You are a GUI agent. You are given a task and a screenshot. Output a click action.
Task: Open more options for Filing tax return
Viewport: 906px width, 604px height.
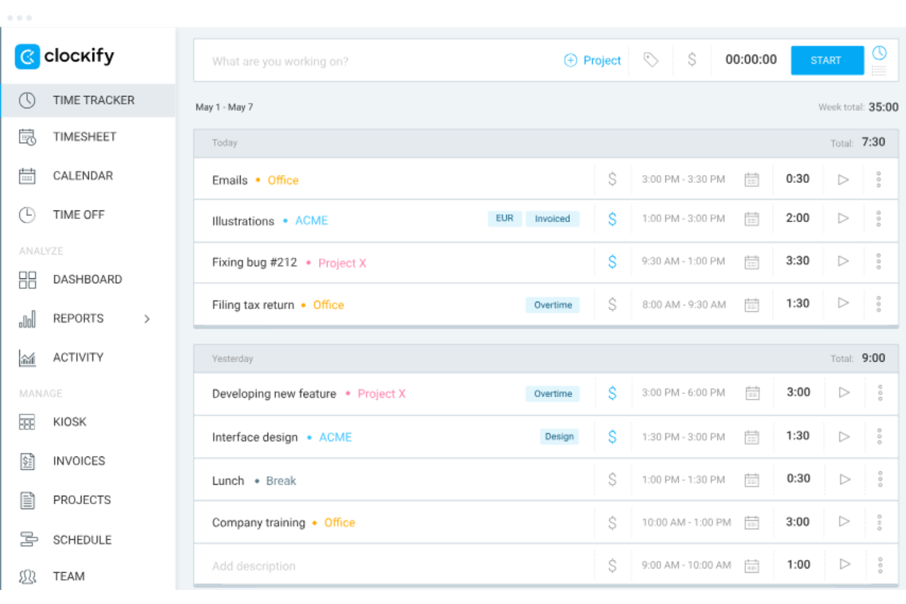point(878,304)
